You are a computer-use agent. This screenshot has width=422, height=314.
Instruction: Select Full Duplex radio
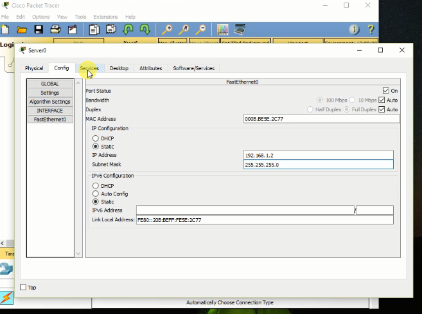tap(347, 109)
